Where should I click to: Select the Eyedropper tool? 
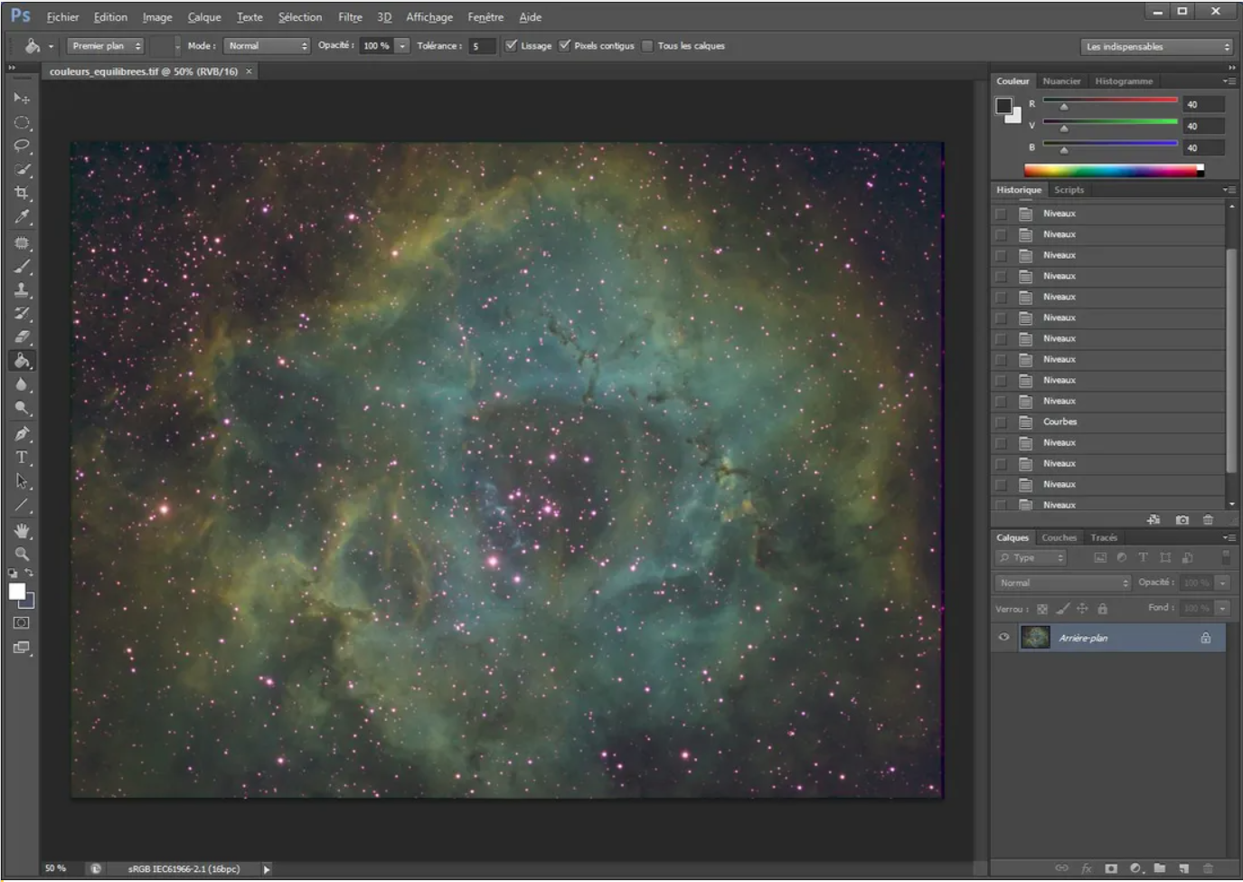coord(22,217)
